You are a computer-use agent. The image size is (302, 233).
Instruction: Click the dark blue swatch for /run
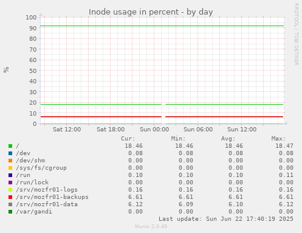(10, 175)
